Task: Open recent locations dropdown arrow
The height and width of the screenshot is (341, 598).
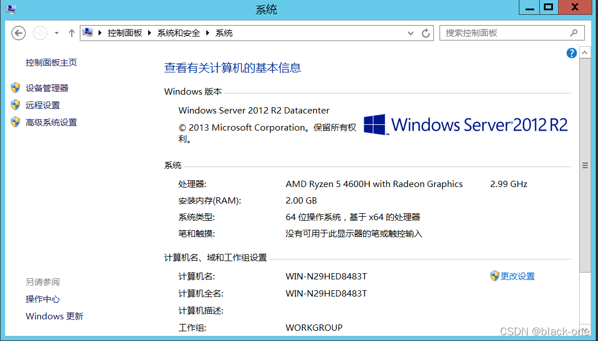Action: click(56, 33)
